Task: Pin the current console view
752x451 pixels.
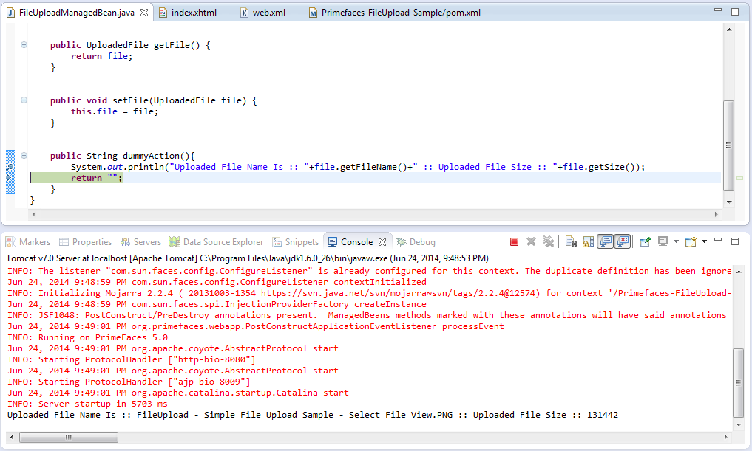Action: pyautogui.click(x=645, y=241)
